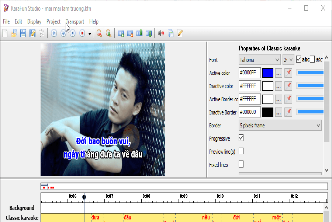Open the Project menu
This screenshot has width=332, height=222.
pyautogui.click(x=53, y=21)
